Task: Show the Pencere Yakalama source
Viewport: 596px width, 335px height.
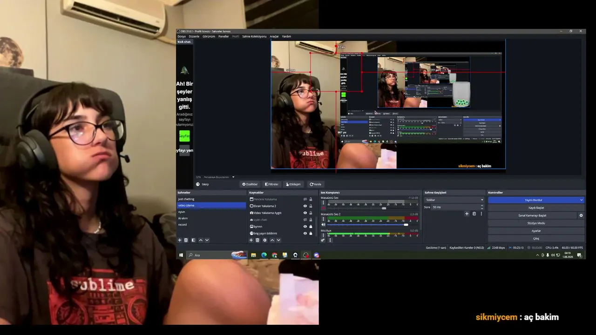Action: coord(305,199)
